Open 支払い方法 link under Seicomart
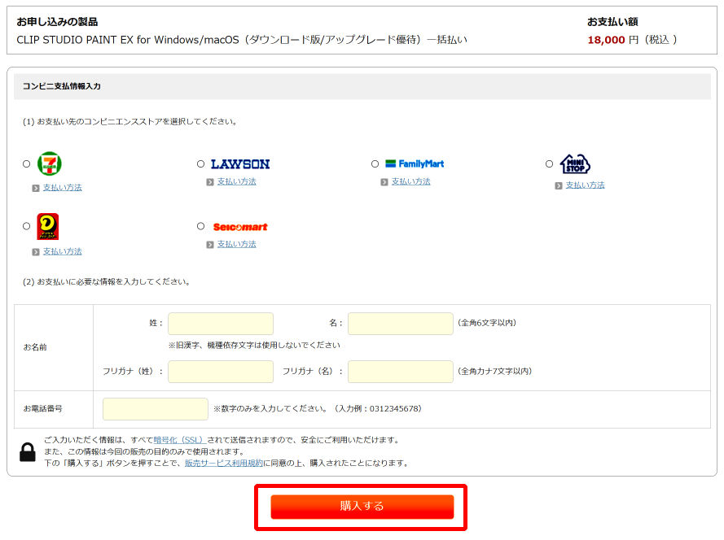The height and width of the screenshot is (540, 724). pos(237,244)
